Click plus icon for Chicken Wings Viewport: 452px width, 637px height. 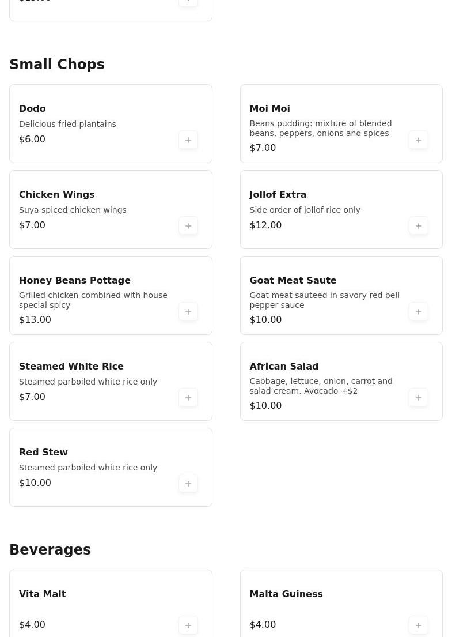188,226
